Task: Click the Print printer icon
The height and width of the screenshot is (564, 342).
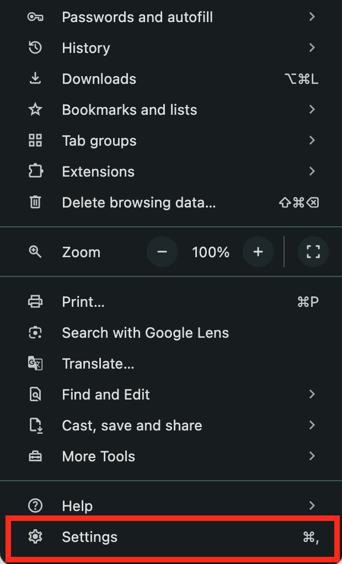Action: [35, 302]
